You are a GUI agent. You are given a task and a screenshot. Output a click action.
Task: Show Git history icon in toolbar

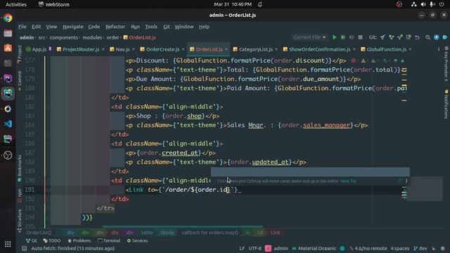pos(409,37)
